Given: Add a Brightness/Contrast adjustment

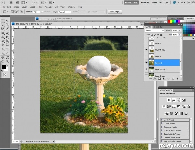Looking at the screenshot, I should point(169,100).
